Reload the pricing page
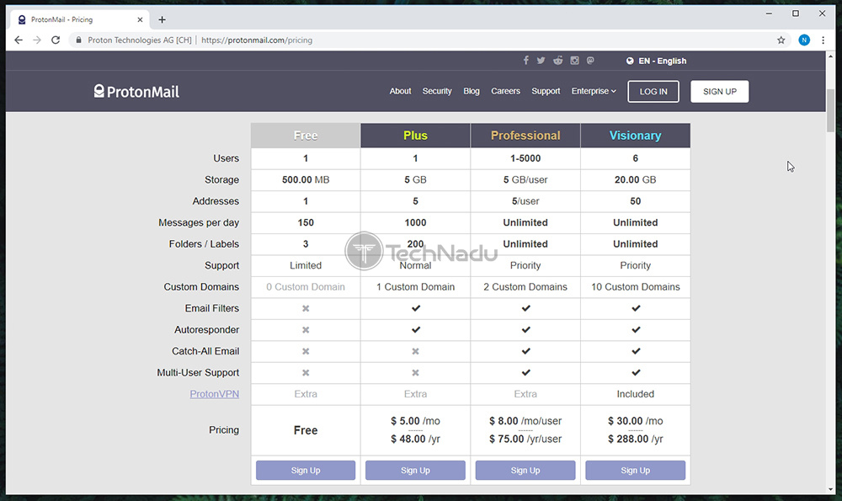This screenshot has width=842, height=501. pos(56,40)
